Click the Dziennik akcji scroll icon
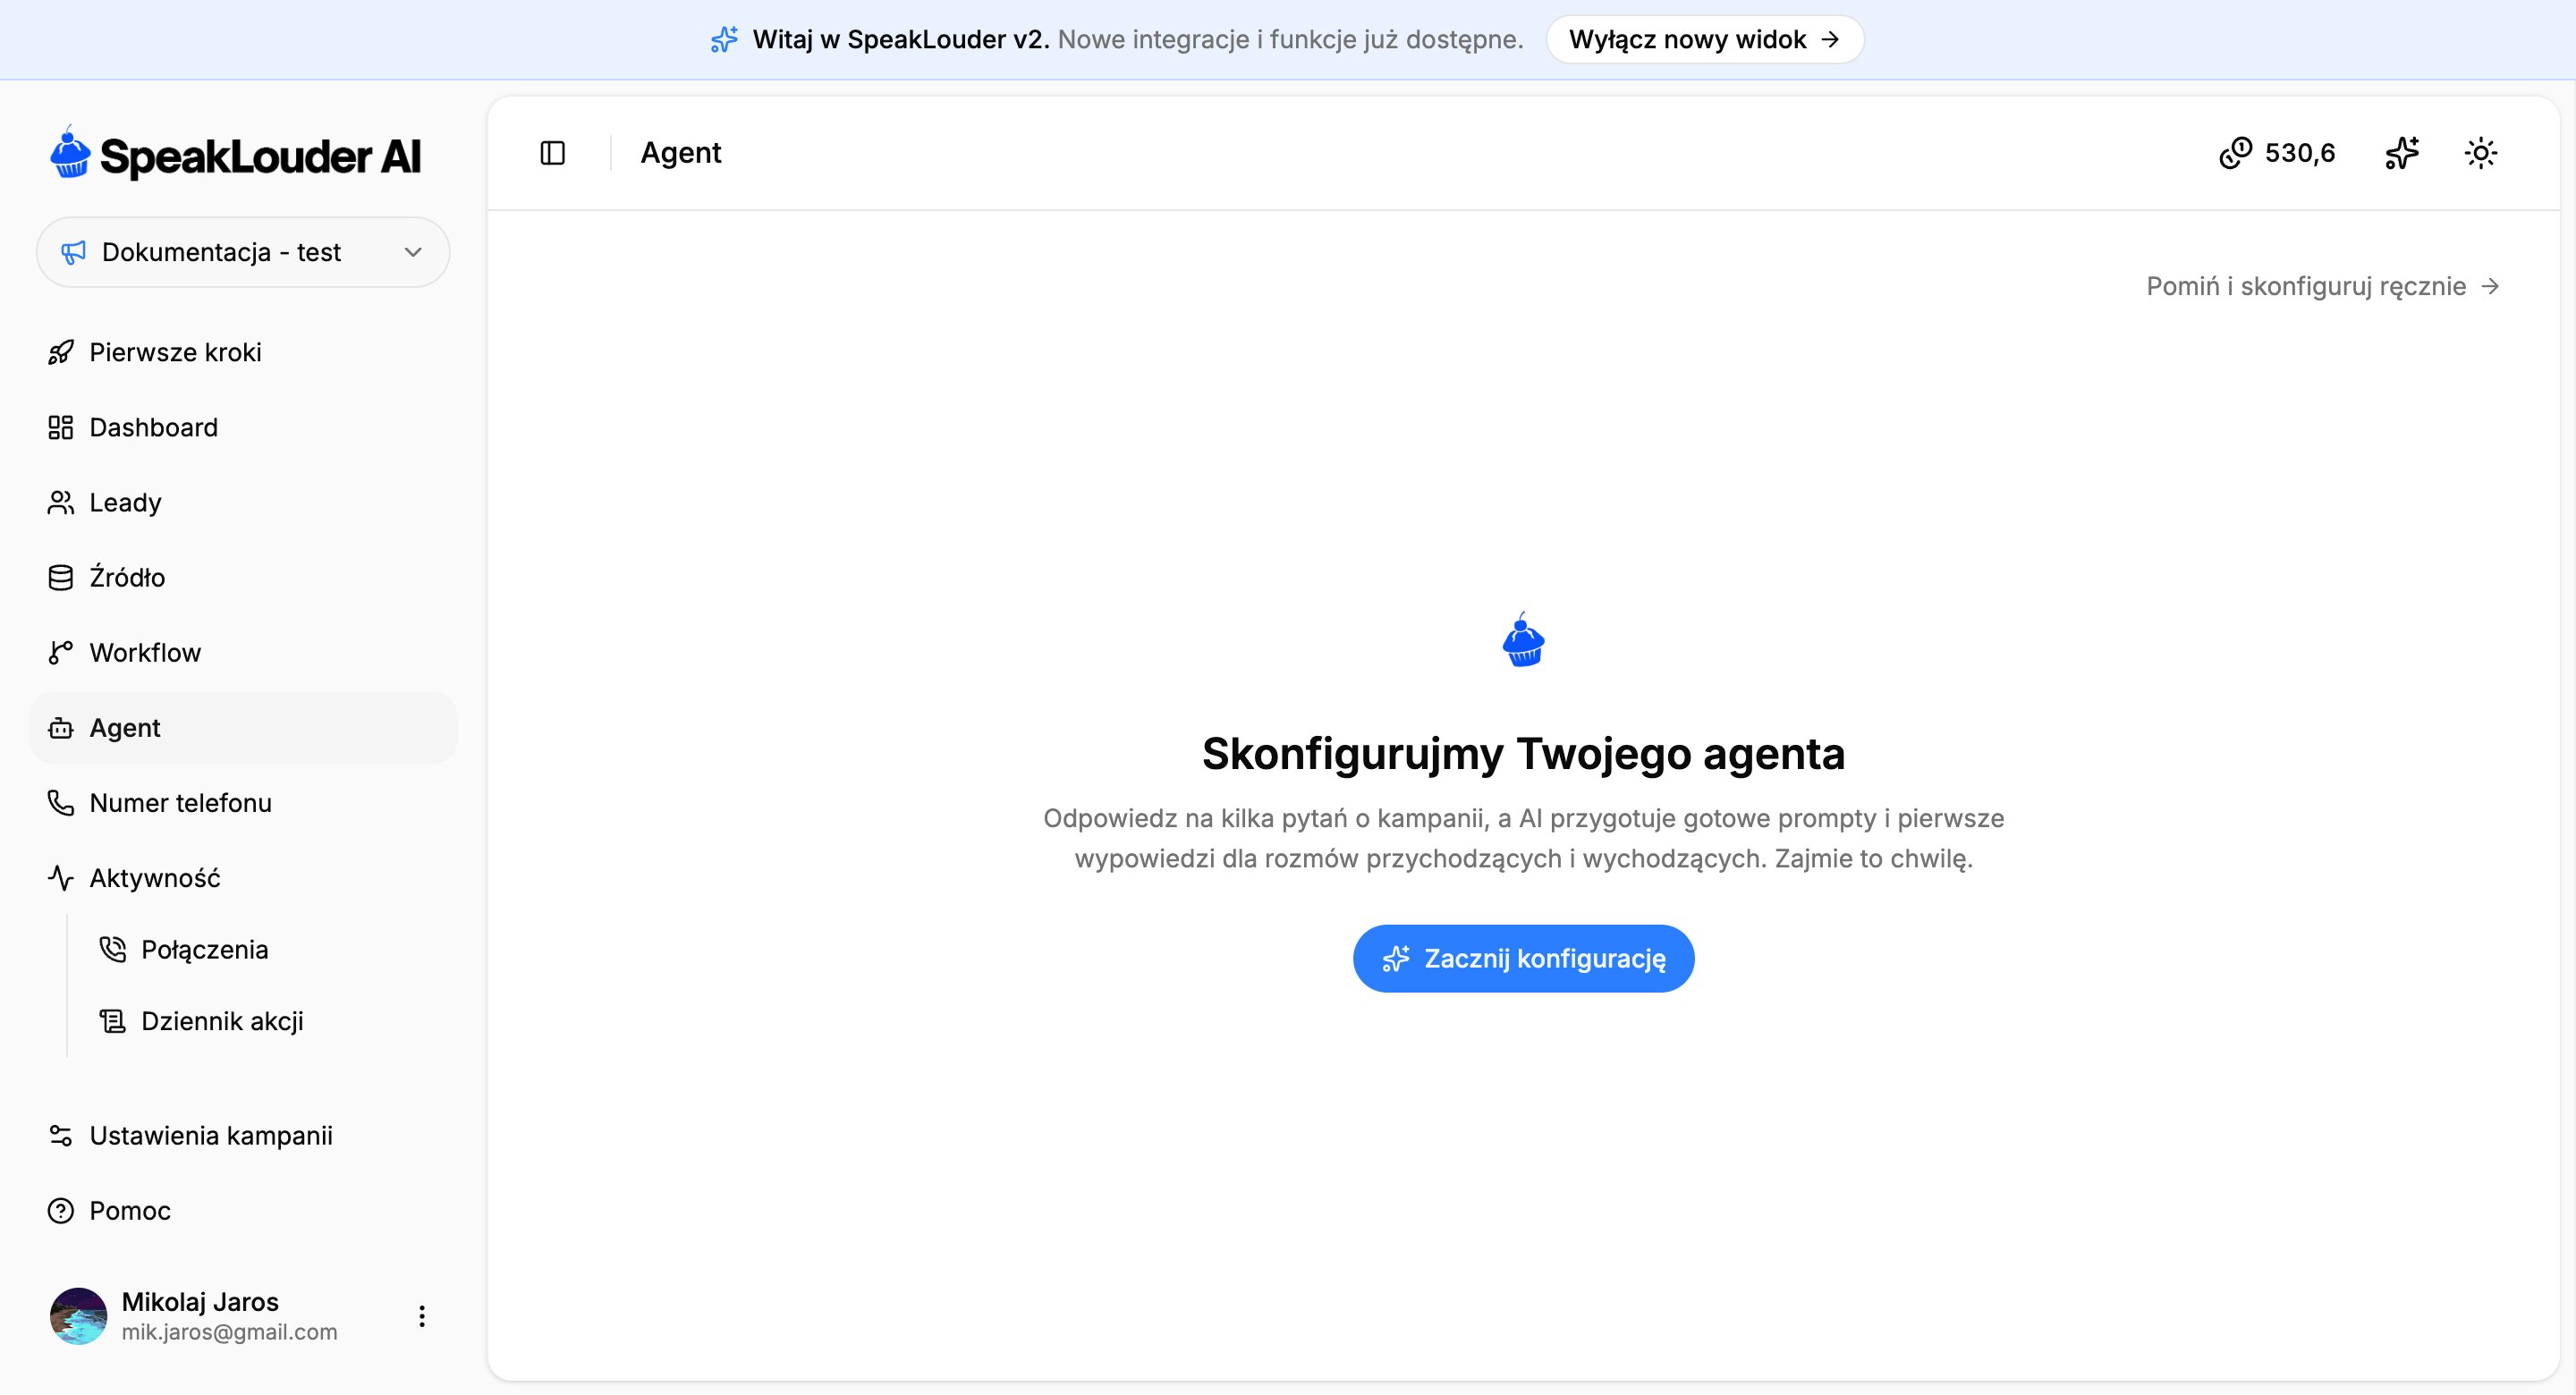The width and height of the screenshot is (2576, 1395). click(113, 1021)
